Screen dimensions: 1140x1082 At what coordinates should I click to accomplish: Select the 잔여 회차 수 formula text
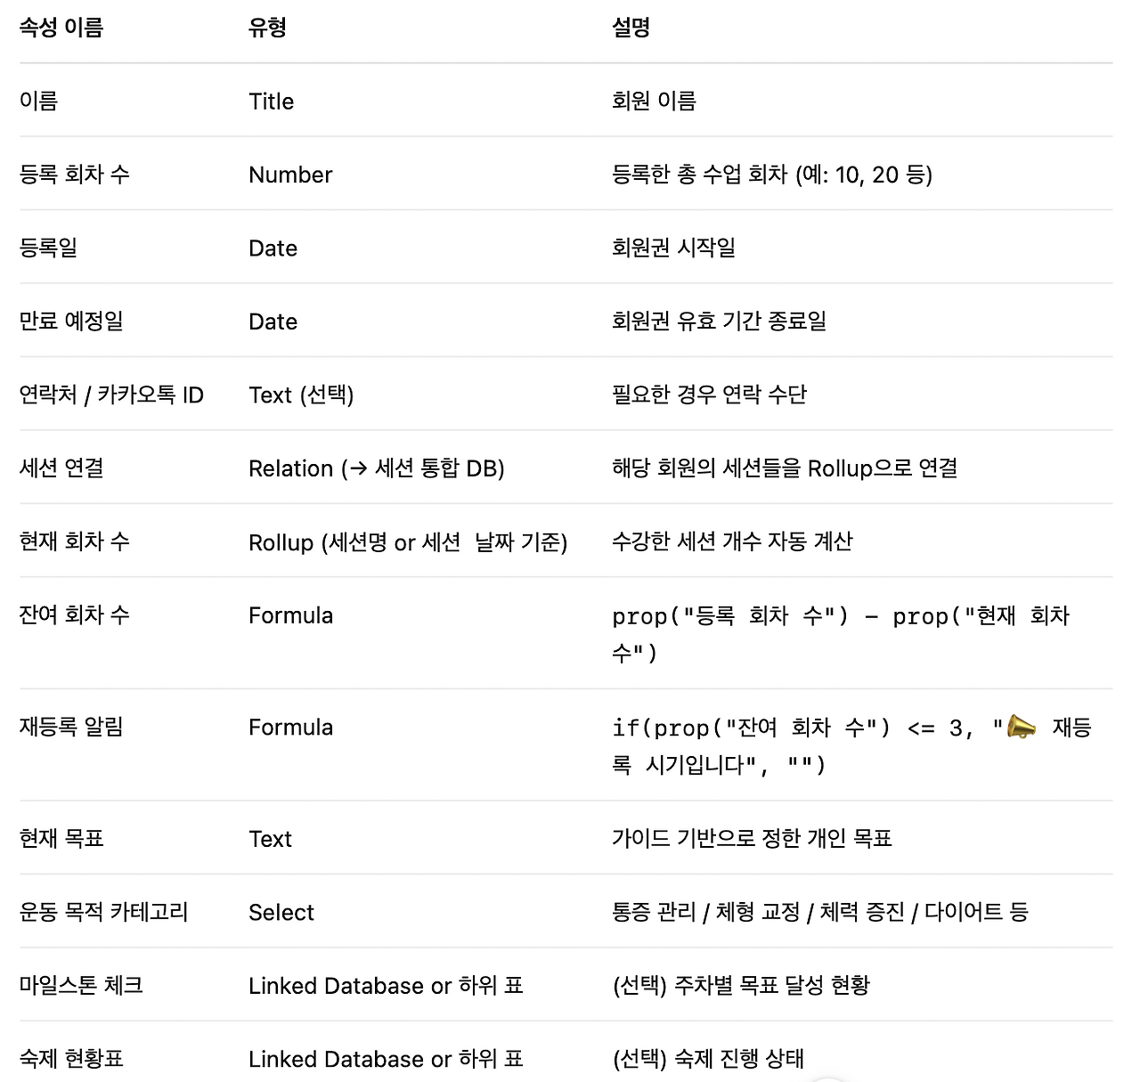[x=841, y=633]
